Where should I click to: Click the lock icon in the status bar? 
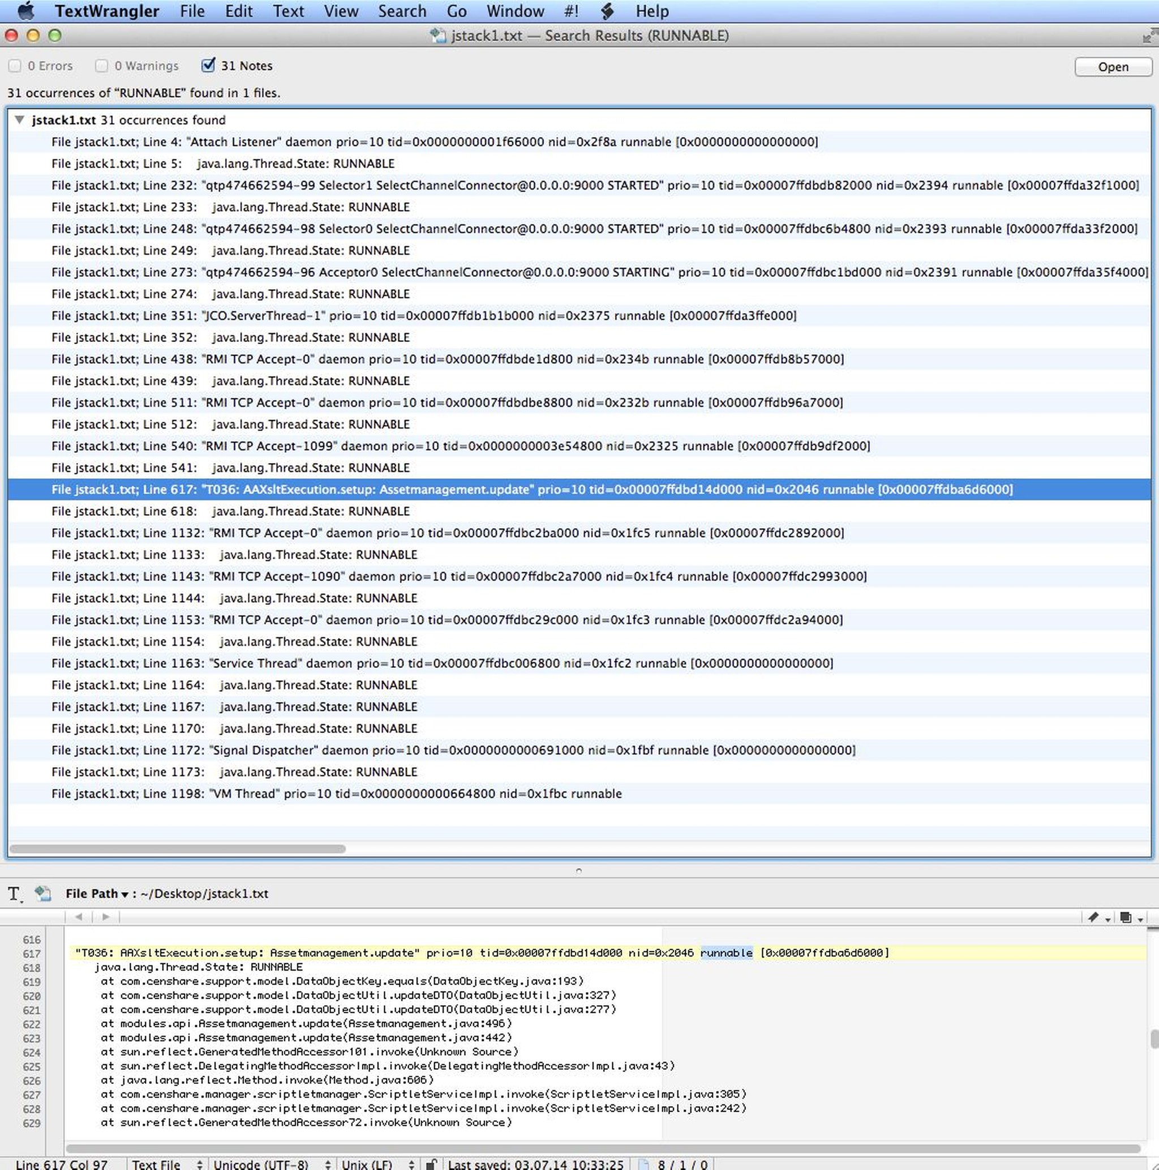[431, 1164]
